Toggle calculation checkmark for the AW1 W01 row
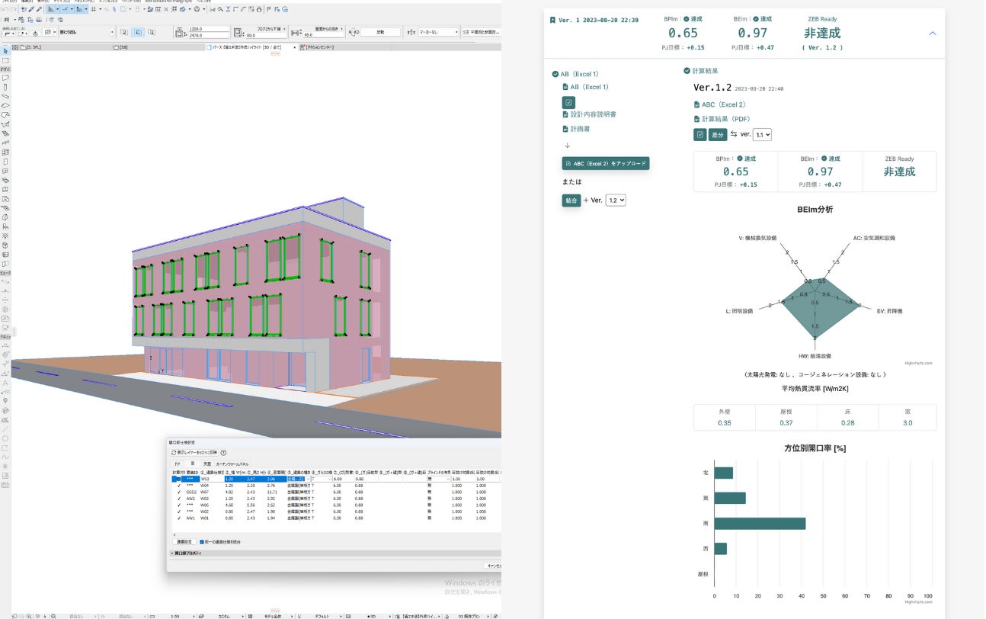This screenshot has width=986, height=619. coord(178,518)
